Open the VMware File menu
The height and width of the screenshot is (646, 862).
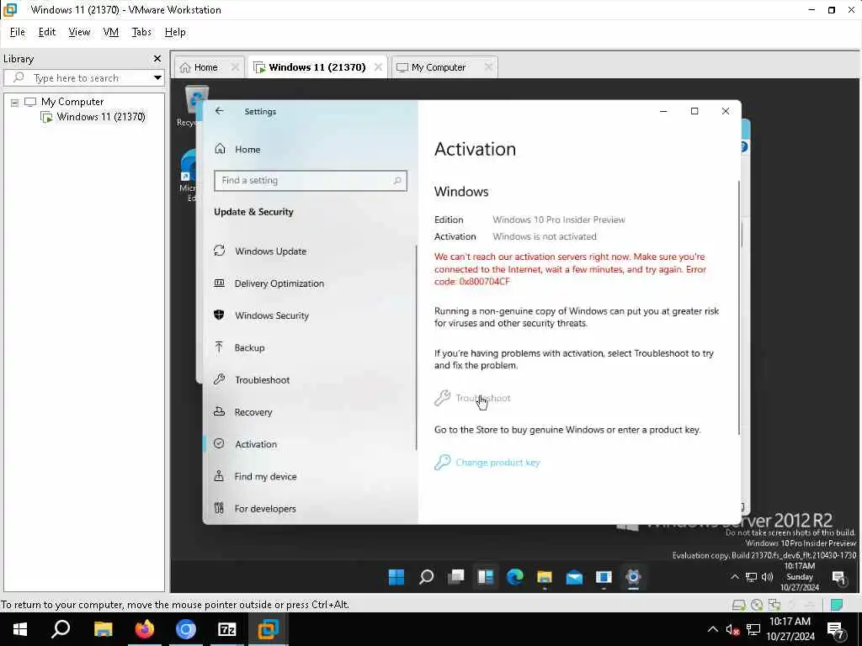[x=17, y=32]
